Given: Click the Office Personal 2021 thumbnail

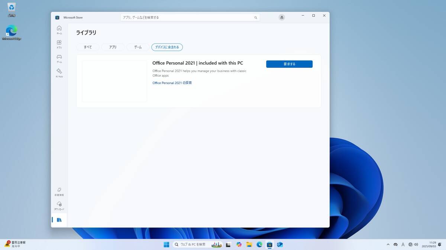Looking at the screenshot, I should click(114, 81).
